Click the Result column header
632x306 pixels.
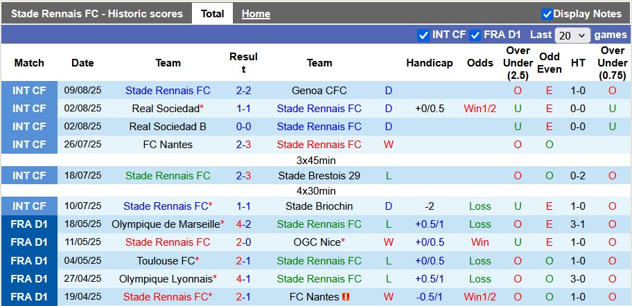pos(243,63)
